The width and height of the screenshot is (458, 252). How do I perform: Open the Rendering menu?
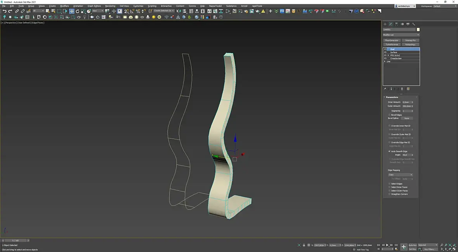point(110,6)
